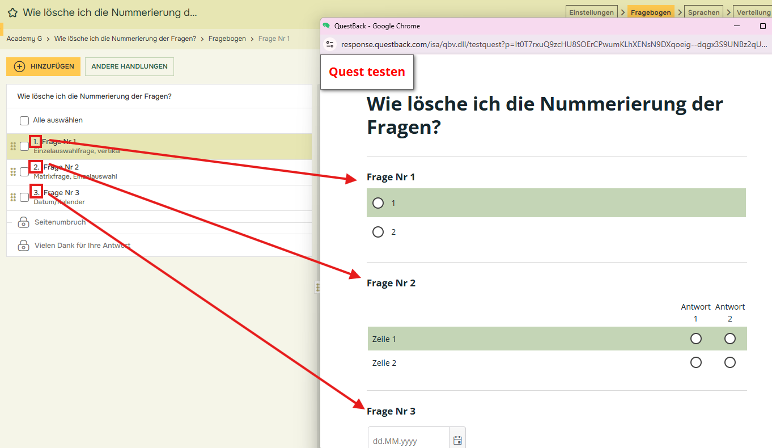The width and height of the screenshot is (772, 448).
Task: Select radio option 1 under Frage Nr 1
Action: tap(378, 203)
